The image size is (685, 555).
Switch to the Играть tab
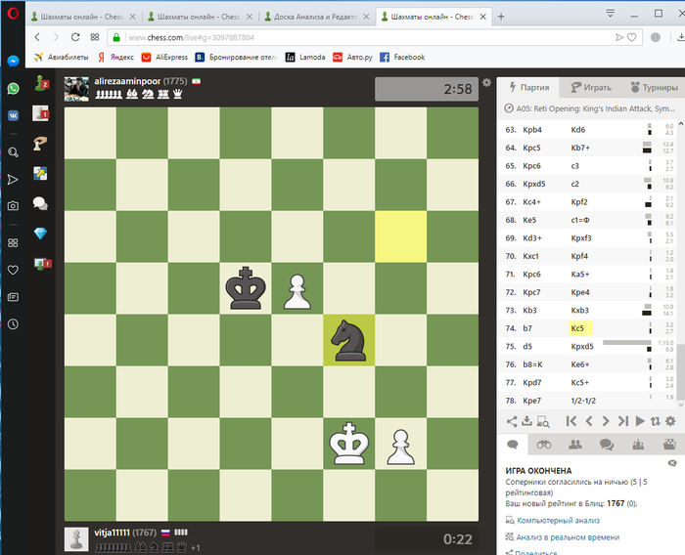pos(591,87)
